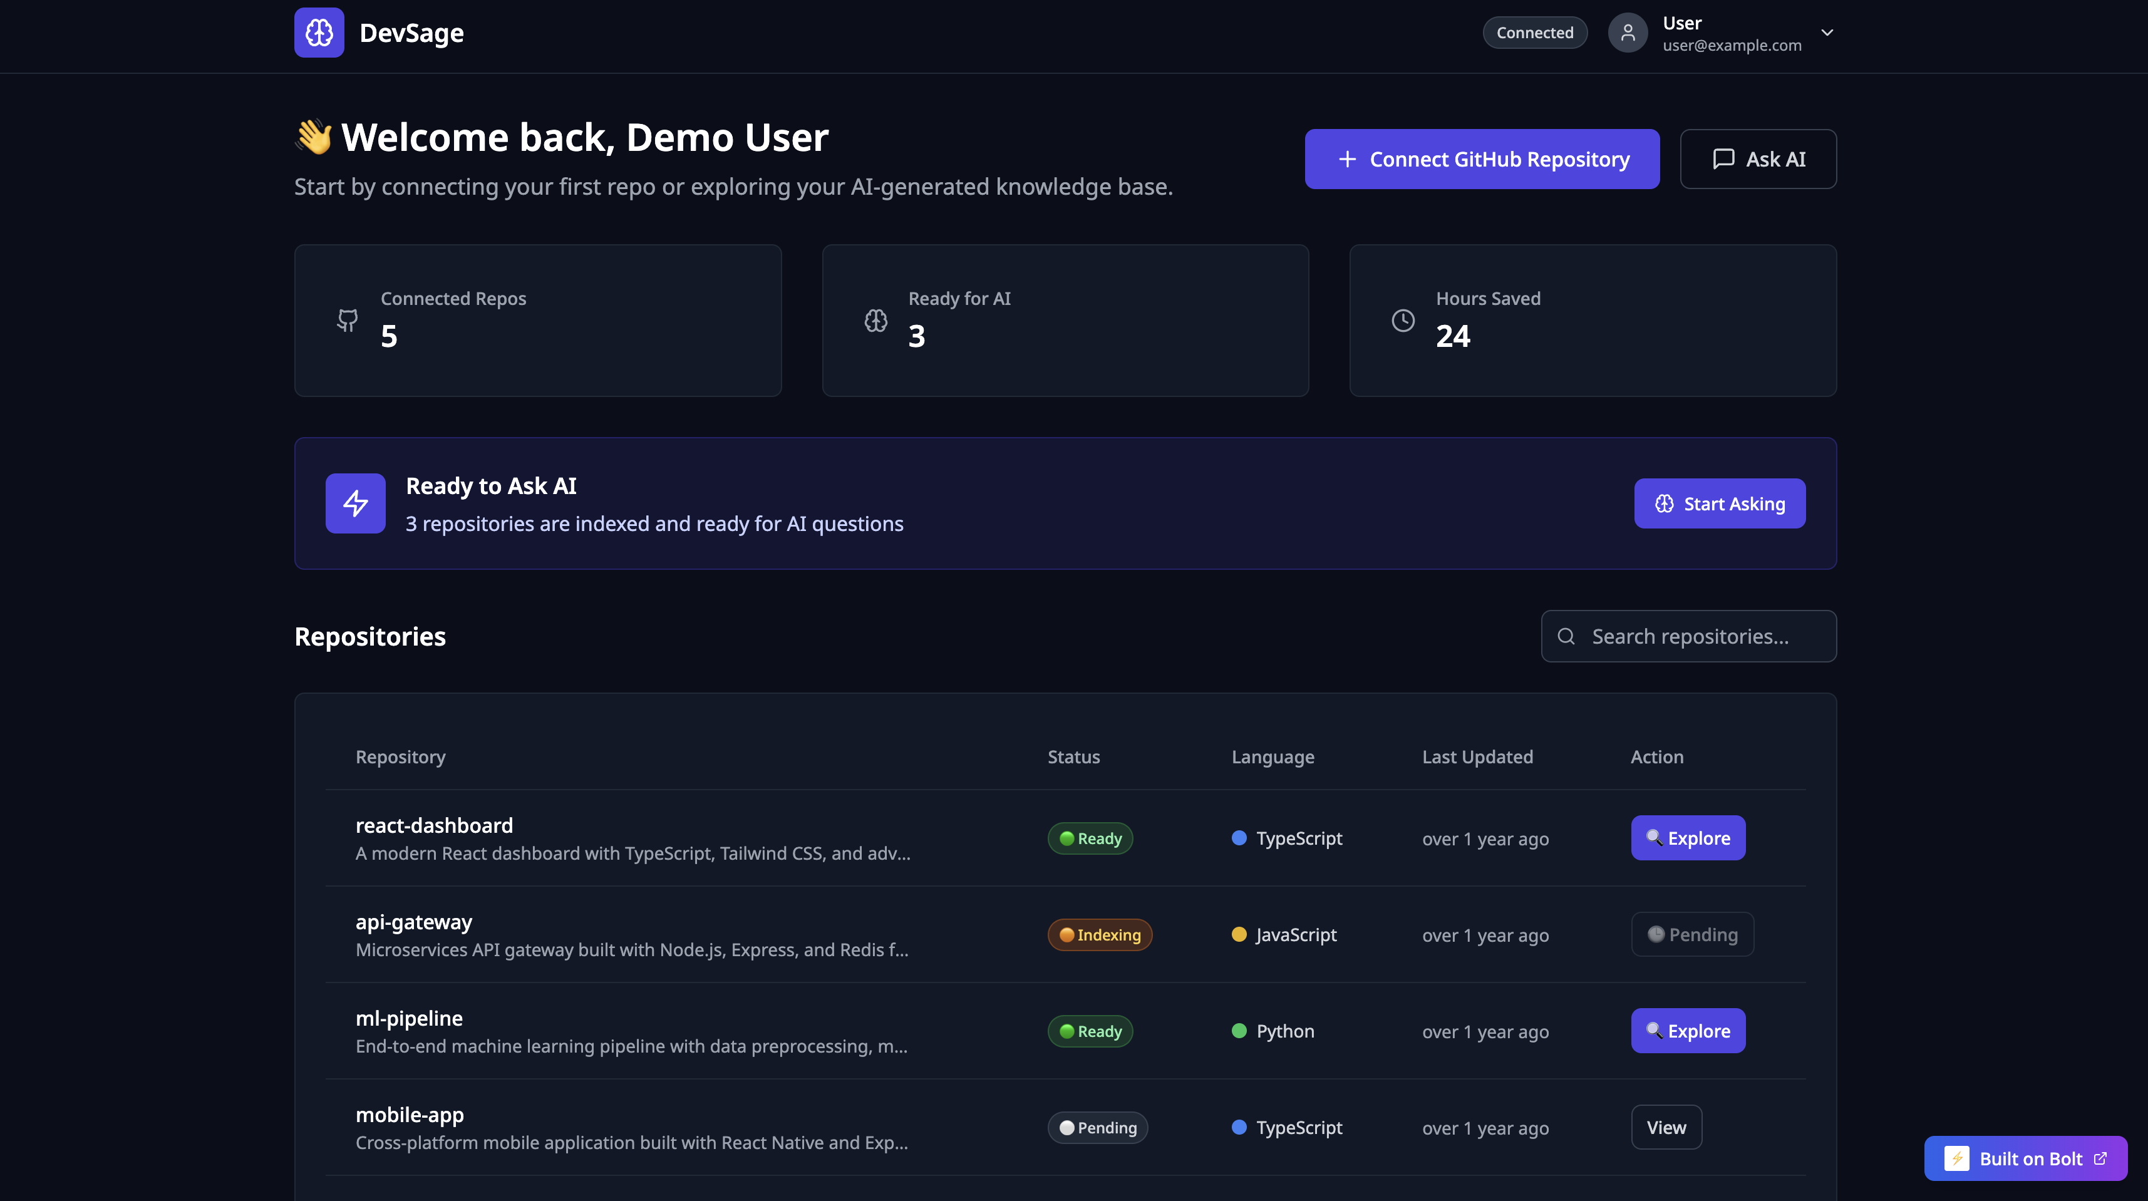Click the magnifier icon in the search box
The height and width of the screenshot is (1201, 2148).
pyautogui.click(x=1566, y=636)
